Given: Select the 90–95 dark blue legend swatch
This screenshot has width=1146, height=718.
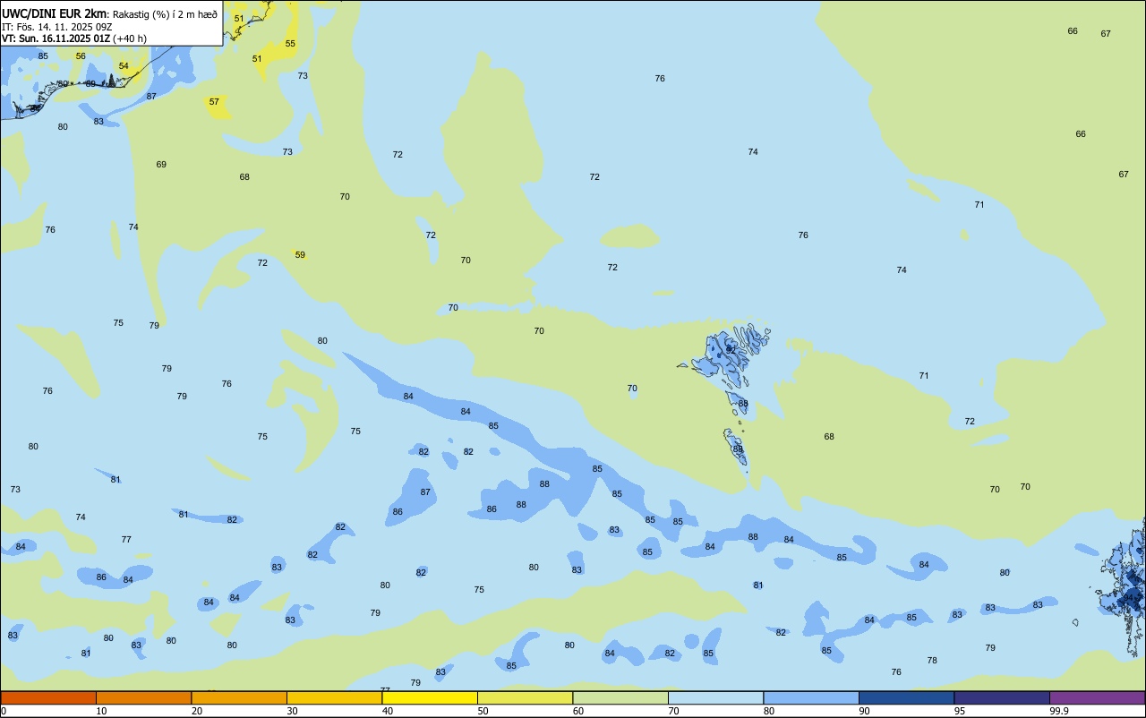Looking at the screenshot, I should [x=907, y=697].
